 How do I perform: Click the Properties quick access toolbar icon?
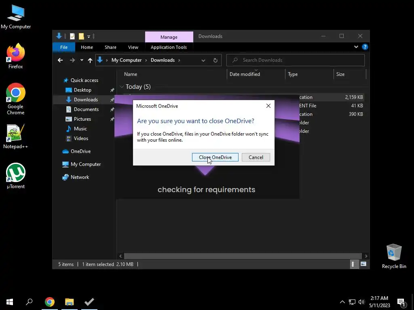pos(72,36)
